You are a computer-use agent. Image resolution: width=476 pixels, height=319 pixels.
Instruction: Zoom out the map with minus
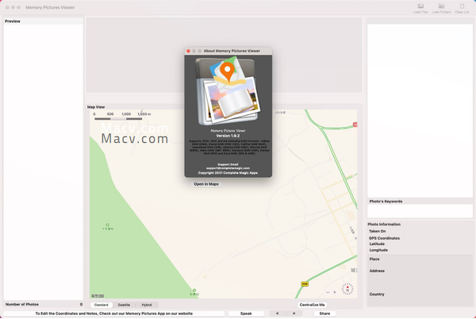pyautogui.click(x=328, y=292)
